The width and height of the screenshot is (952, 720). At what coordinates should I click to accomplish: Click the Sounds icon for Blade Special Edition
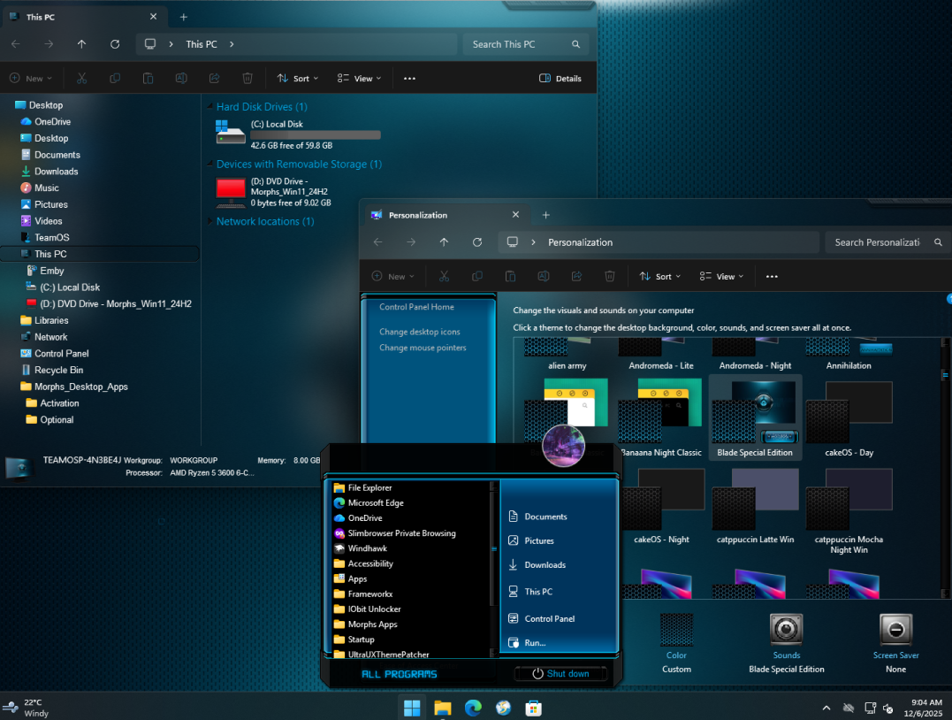pos(786,629)
